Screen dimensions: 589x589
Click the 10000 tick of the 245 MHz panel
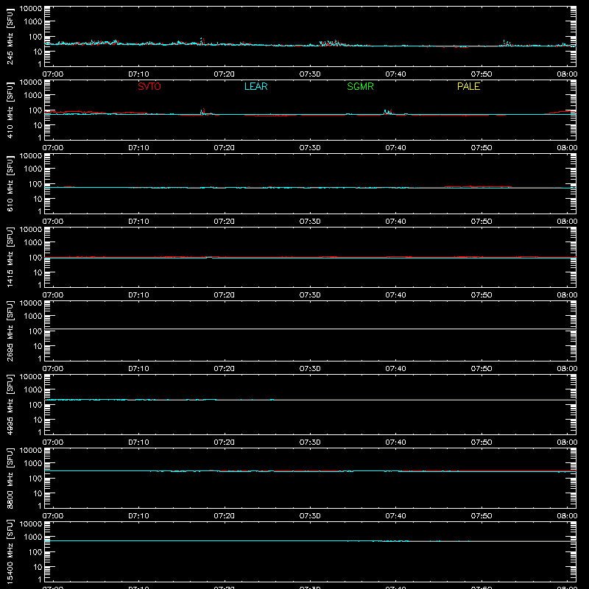pyautogui.click(x=31, y=9)
